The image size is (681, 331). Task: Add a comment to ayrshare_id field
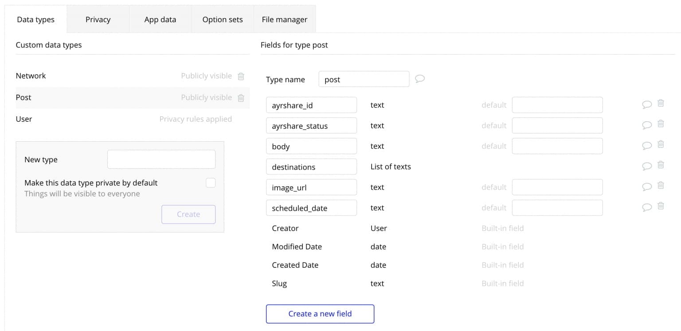click(x=647, y=105)
